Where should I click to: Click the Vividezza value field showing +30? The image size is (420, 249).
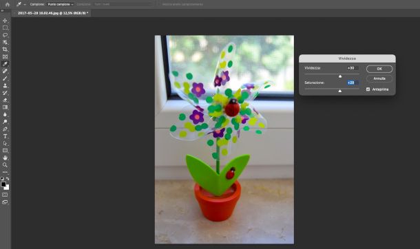coord(353,68)
